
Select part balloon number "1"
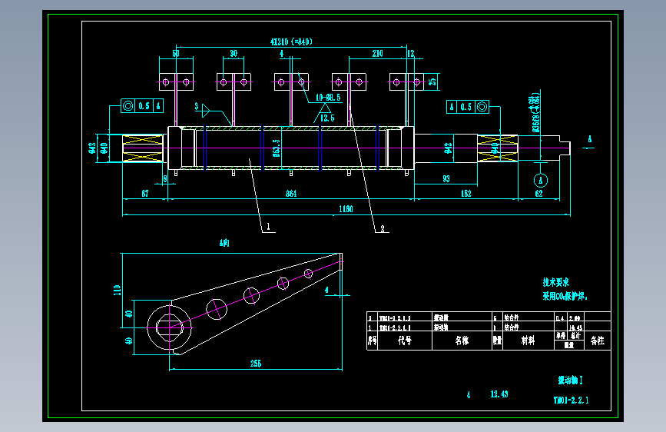[268, 227]
